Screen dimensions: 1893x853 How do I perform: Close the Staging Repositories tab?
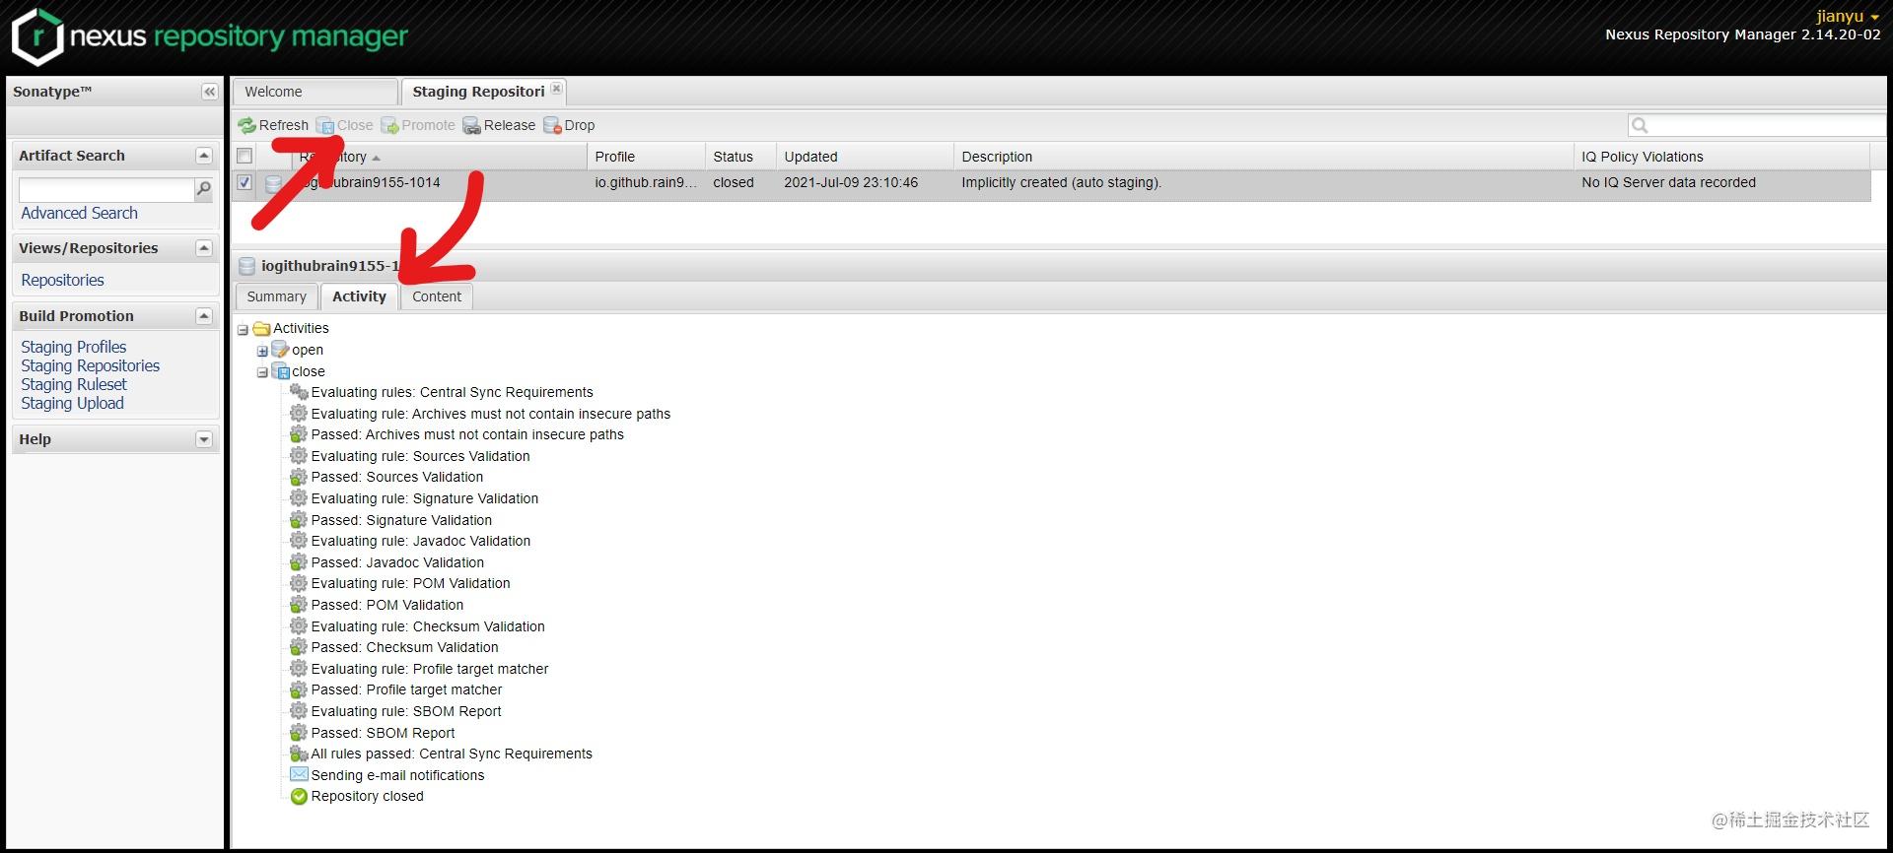tap(556, 89)
